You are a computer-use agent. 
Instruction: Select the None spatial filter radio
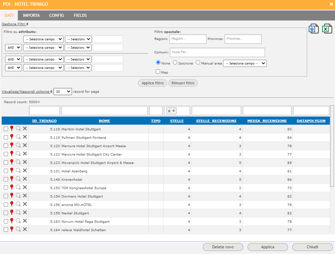click(158, 62)
